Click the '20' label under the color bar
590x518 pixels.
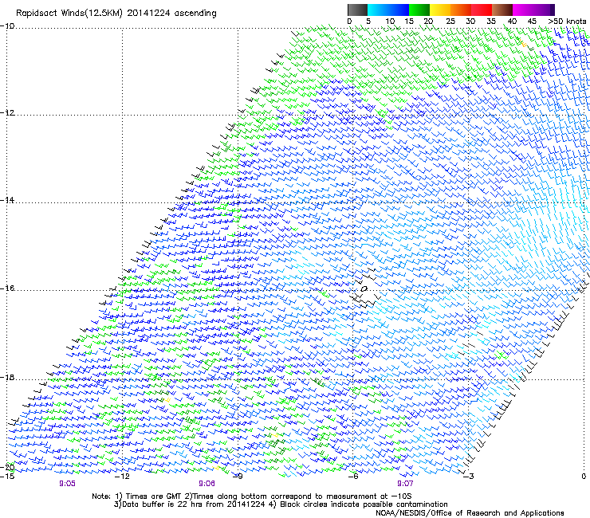pos(428,22)
